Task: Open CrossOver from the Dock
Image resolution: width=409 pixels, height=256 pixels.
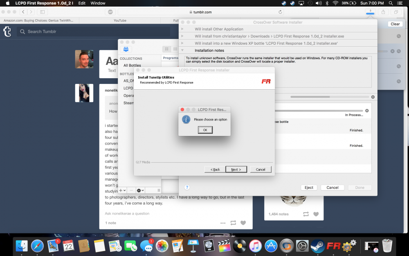Action: point(286,246)
